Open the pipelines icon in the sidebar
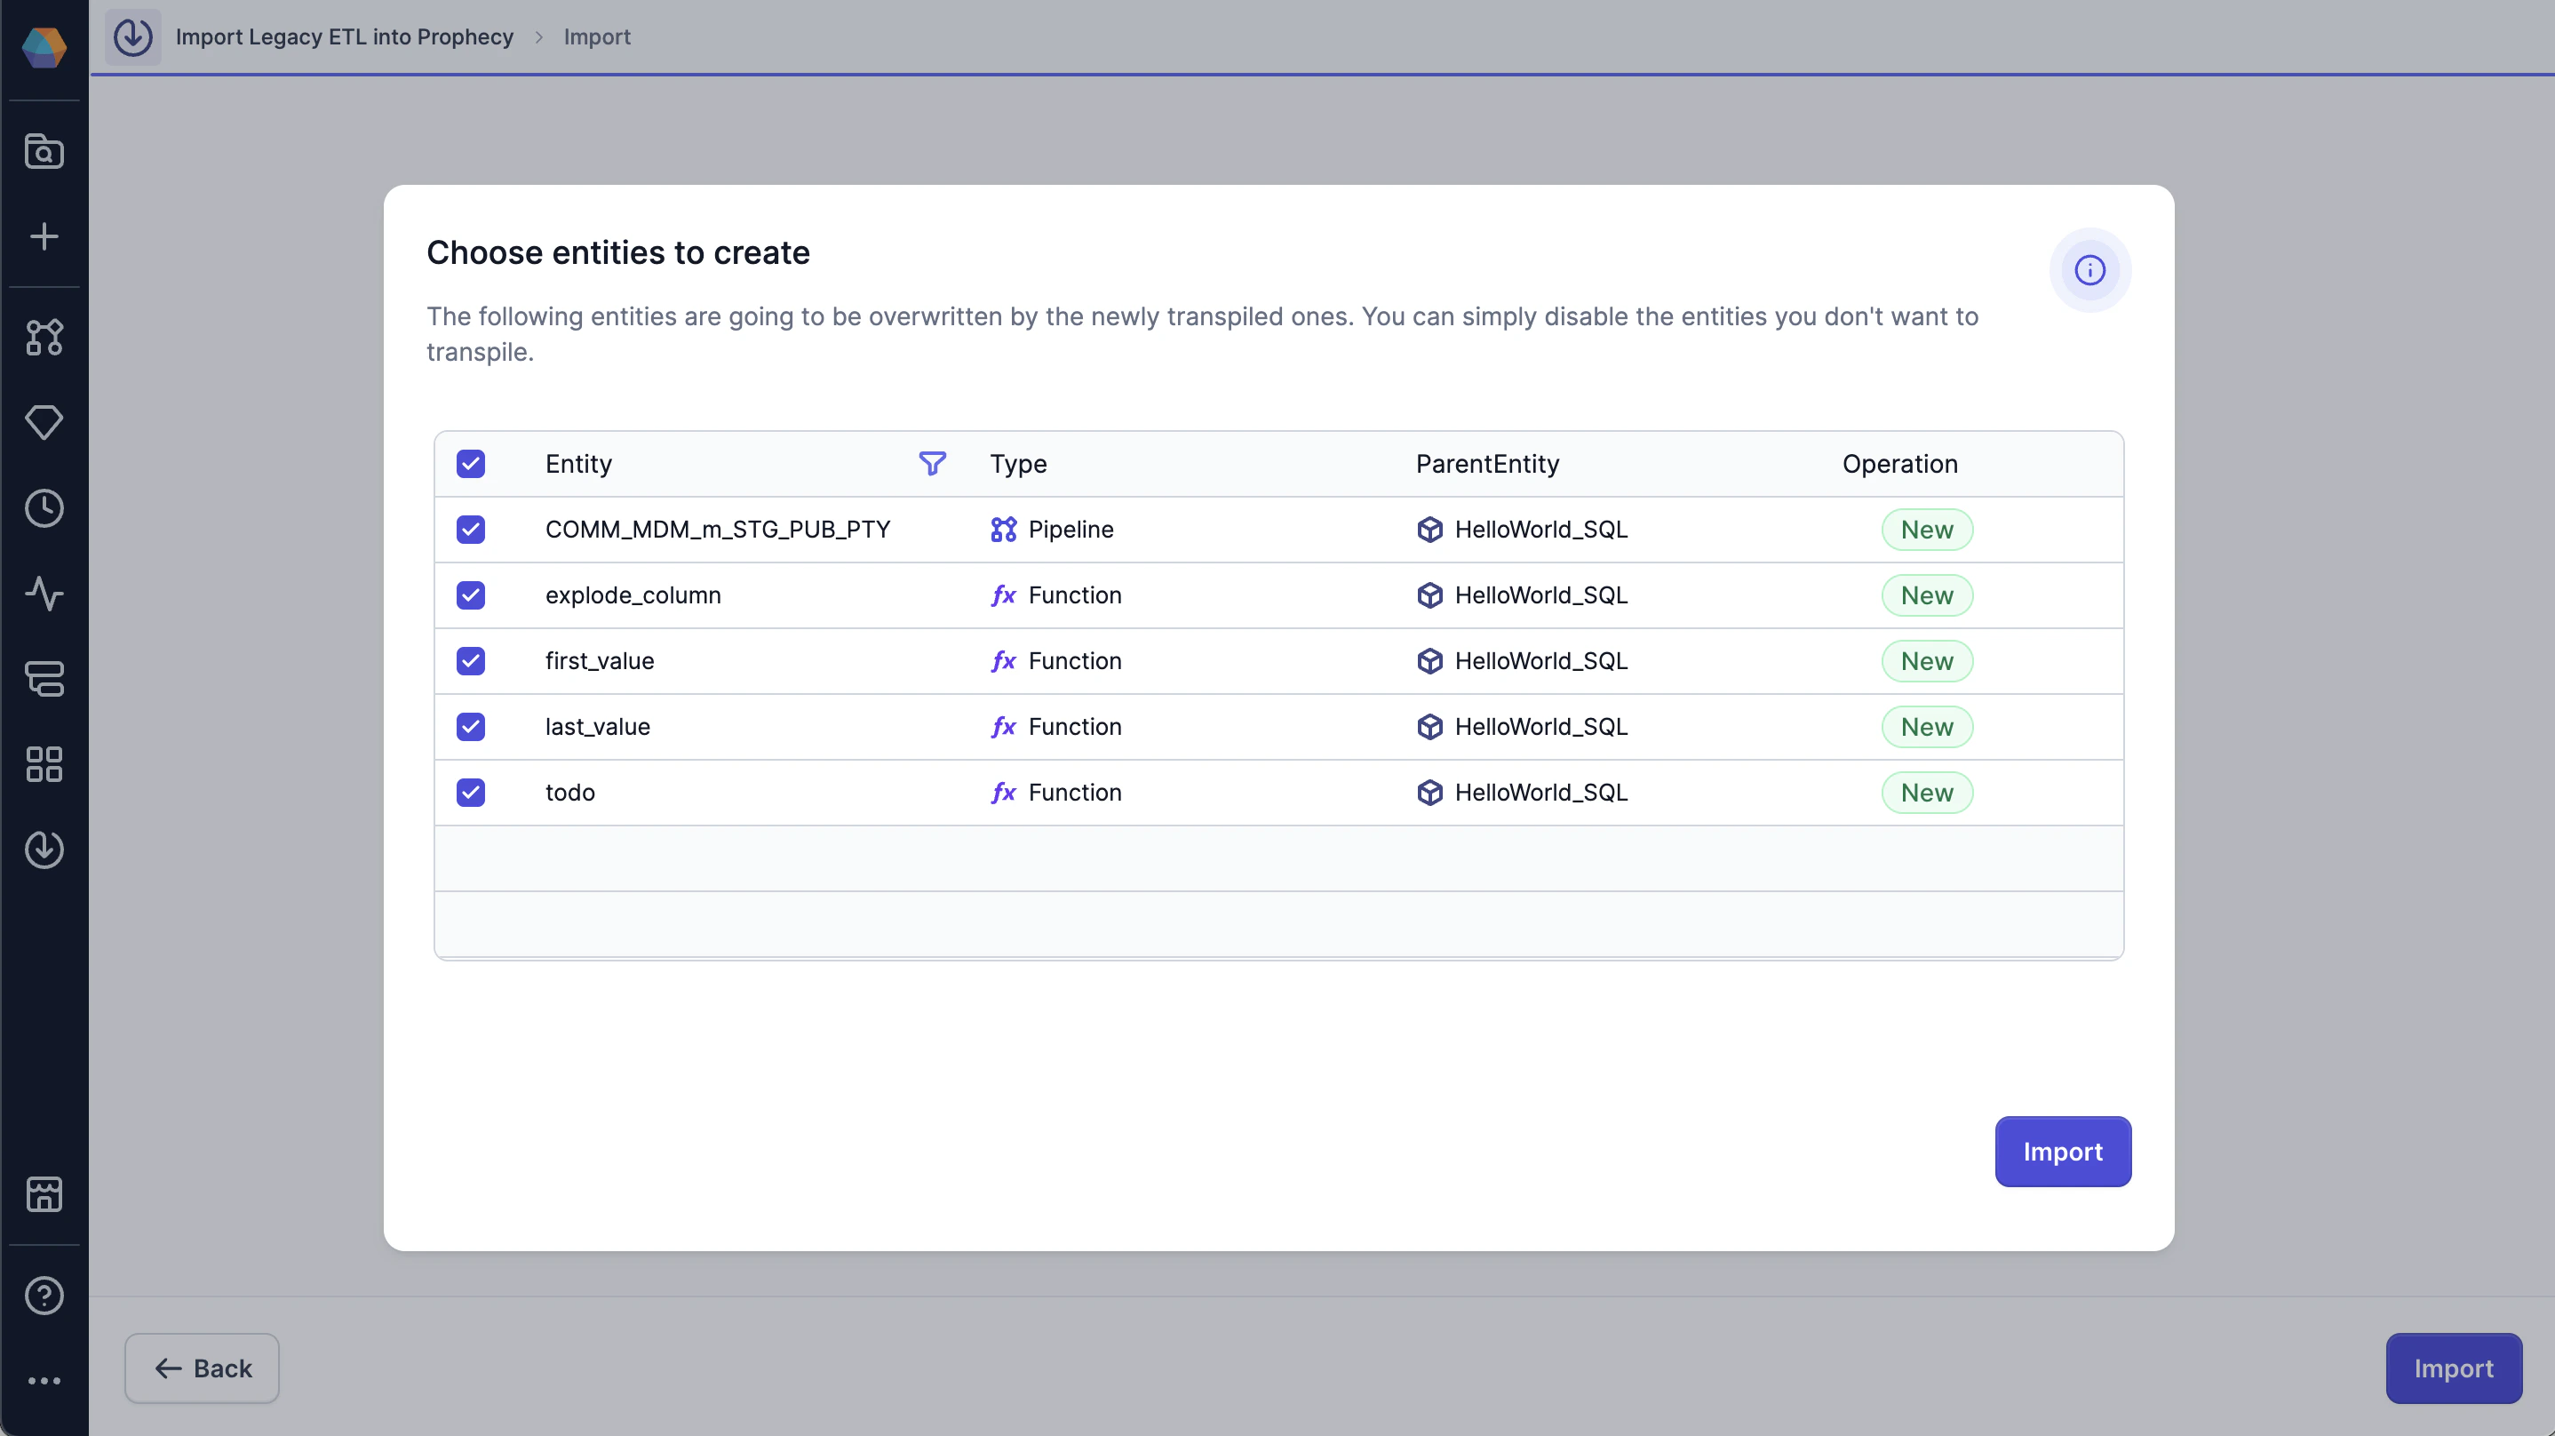 (x=44, y=338)
